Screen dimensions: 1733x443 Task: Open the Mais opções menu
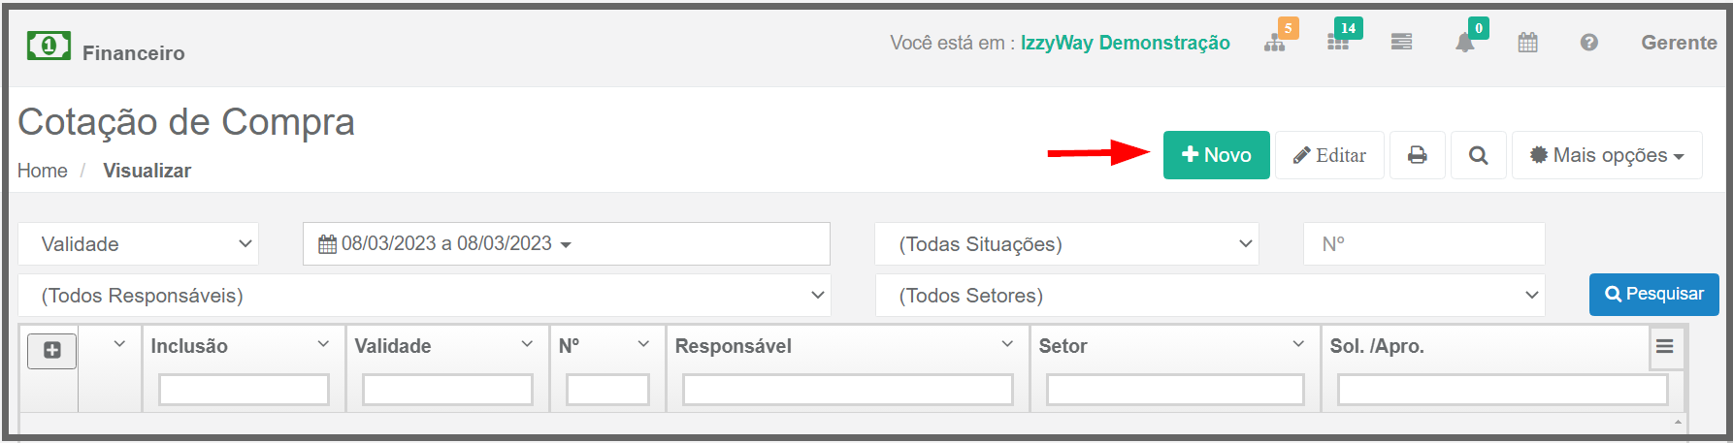pyautogui.click(x=1607, y=155)
